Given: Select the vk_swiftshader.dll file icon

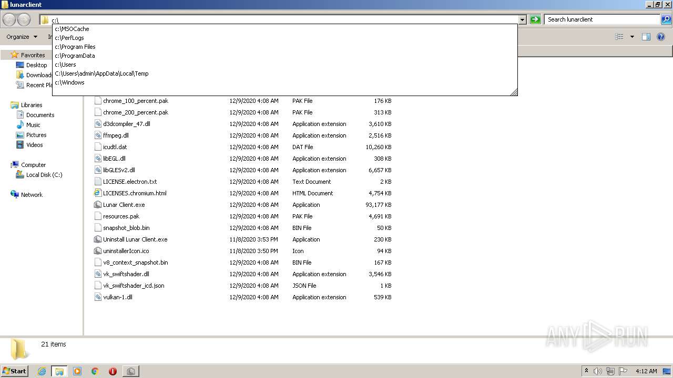Looking at the screenshot, I should [98, 274].
